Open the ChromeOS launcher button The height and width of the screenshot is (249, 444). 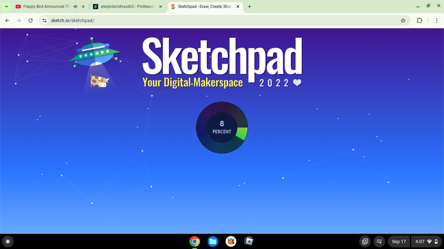(x=8, y=241)
